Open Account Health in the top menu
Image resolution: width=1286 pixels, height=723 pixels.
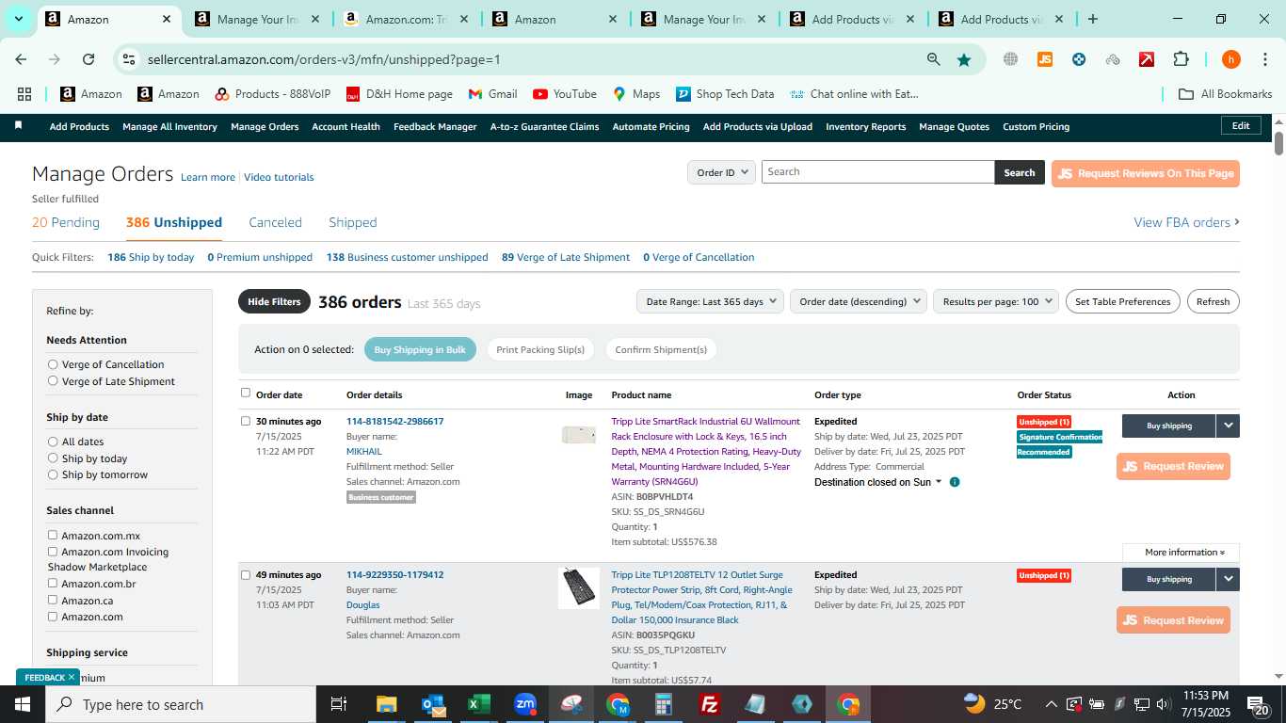tap(346, 127)
